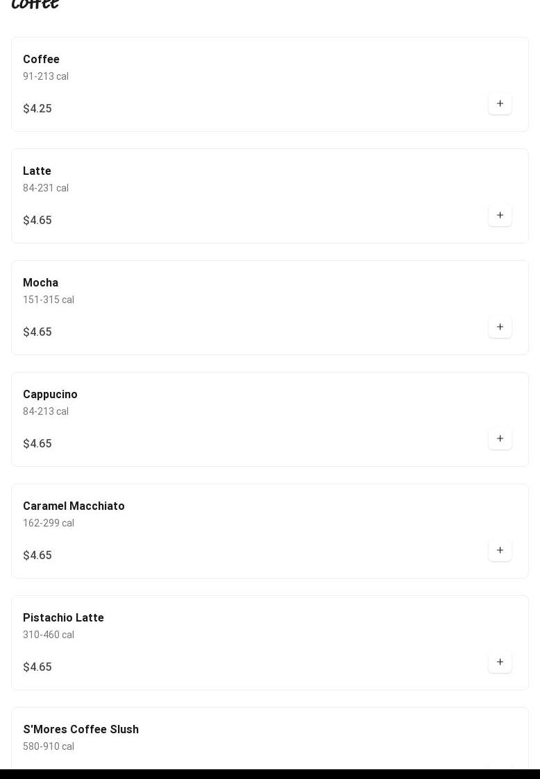Click Caramel Macchiato 162-299 cal text

tap(49, 523)
